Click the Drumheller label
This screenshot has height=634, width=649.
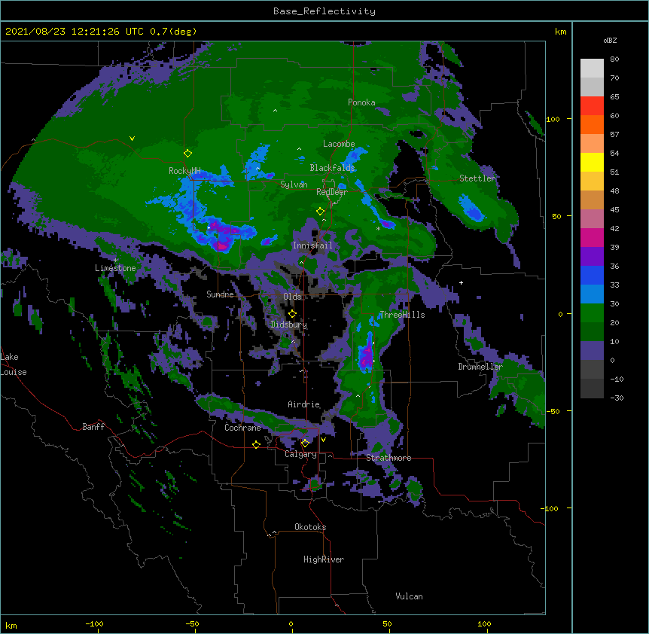[x=480, y=367]
